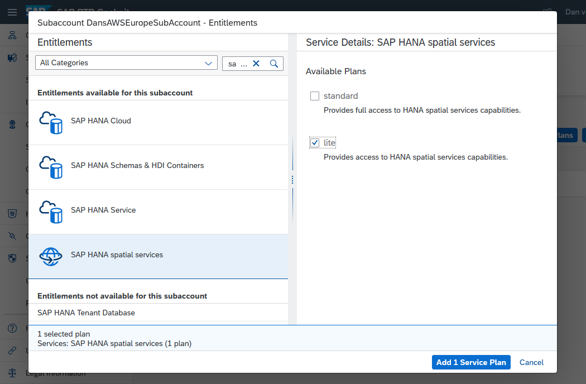Click the spatial services globe icon
The width and height of the screenshot is (586, 384).
tap(51, 257)
